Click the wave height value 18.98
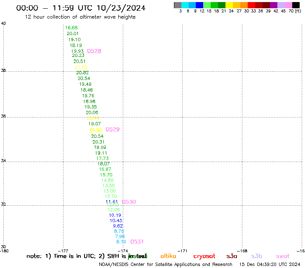Screen dimensions: 305x268 click(x=89, y=101)
